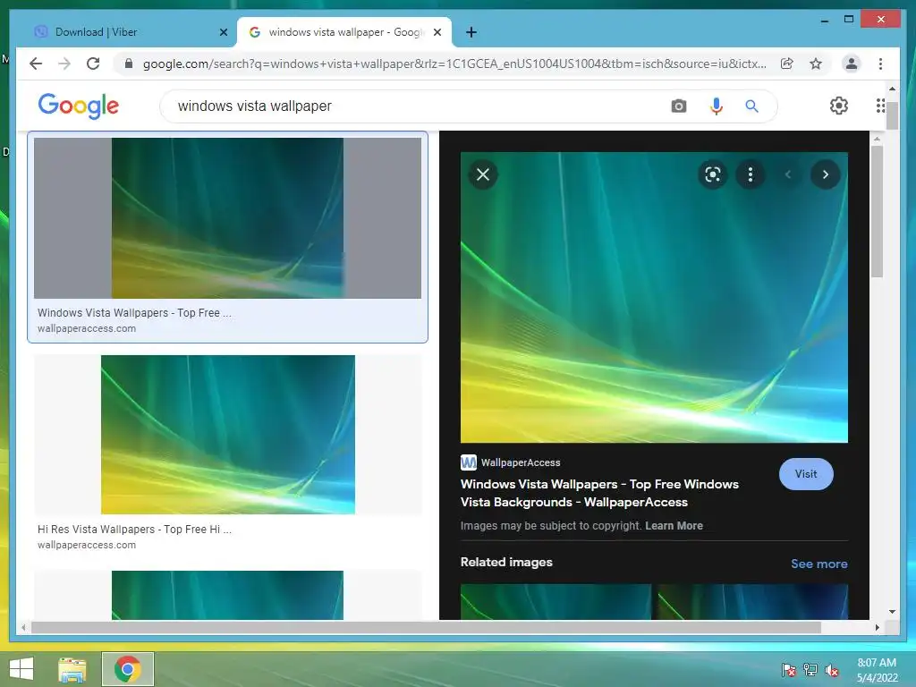Click the Hi Res Vista Wallpapers caption
The image size is (916, 687).
point(134,530)
